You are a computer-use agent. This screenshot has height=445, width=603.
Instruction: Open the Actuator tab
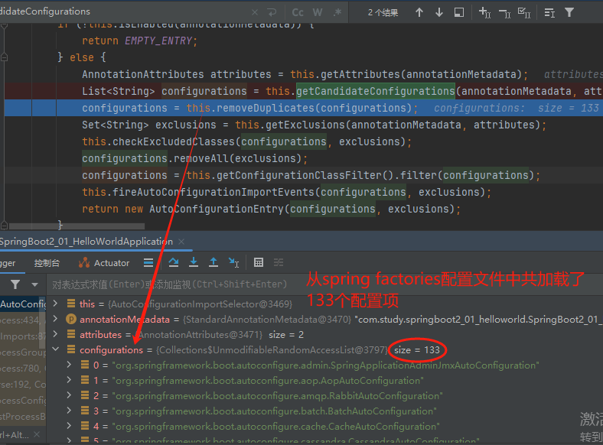(x=104, y=263)
